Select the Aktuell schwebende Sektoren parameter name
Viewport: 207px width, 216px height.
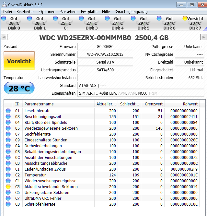[x=51, y=187]
